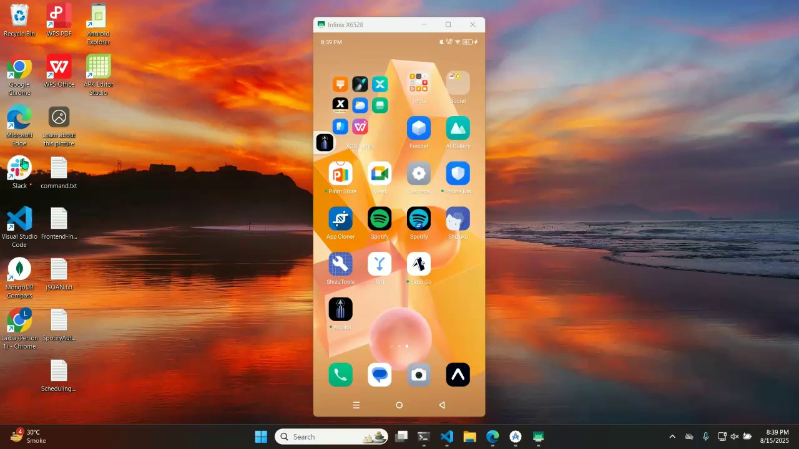Image resolution: width=799 pixels, height=449 pixels.
Task: Select the Recycle Bin desktop icon
Action: tap(19, 21)
